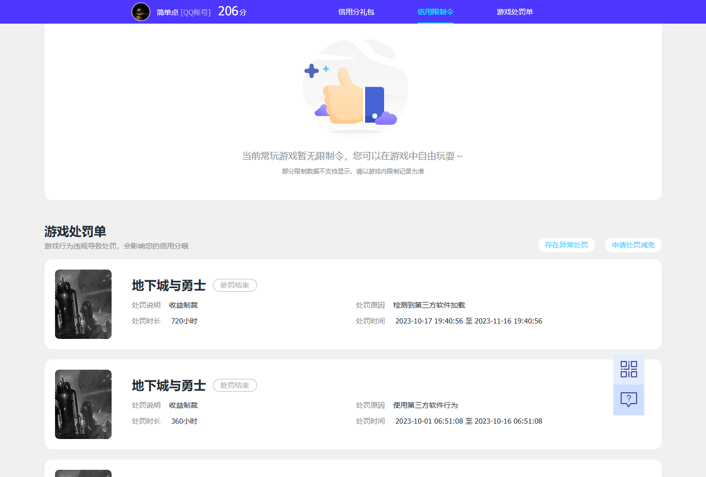Click the 206分 credit score
Image resolution: width=706 pixels, height=477 pixels.
point(232,11)
